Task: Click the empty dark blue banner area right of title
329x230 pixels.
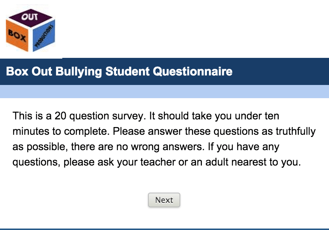Action: [281, 71]
